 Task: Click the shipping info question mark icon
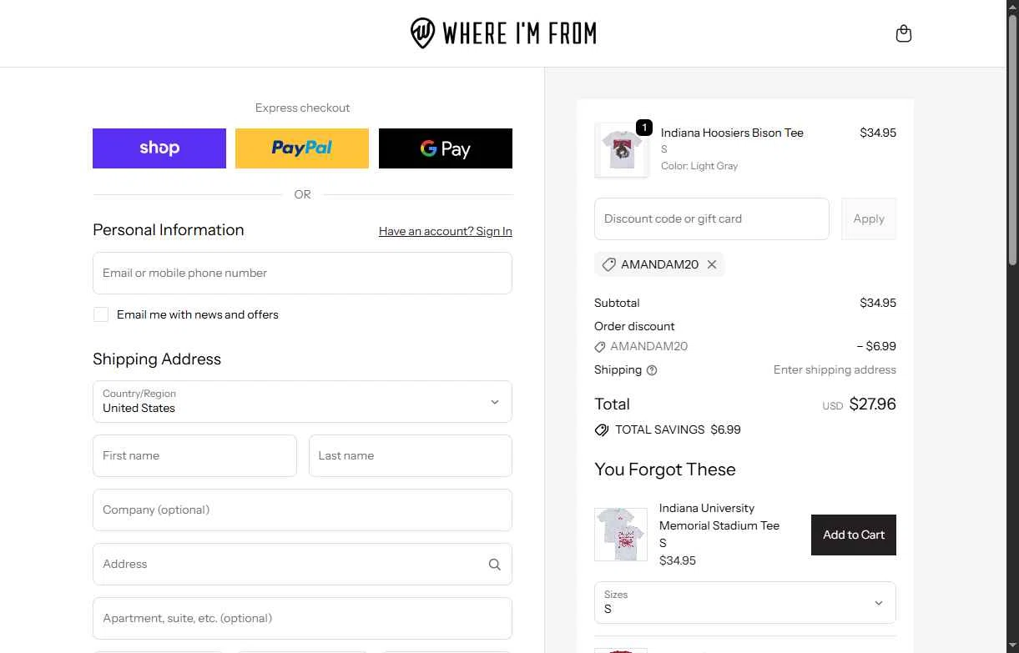[652, 370]
